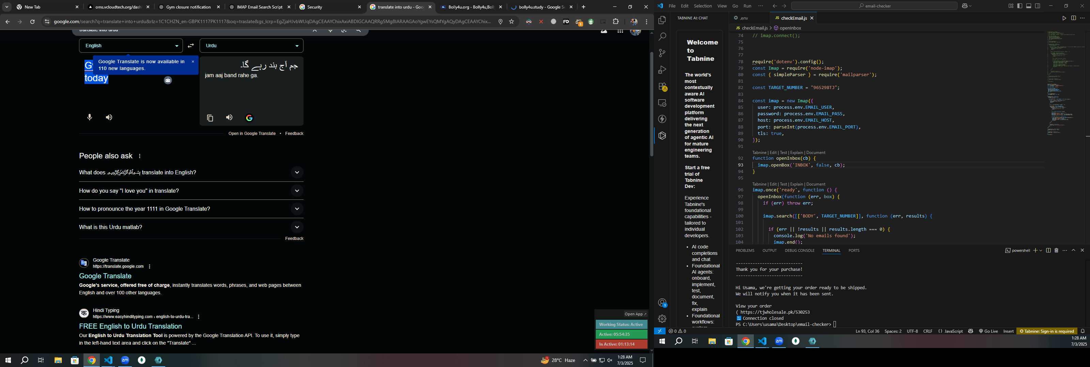1090x367 pixels.
Task: Click 'Tabnine: Sign-in is required' status button
Action: coord(1046,331)
